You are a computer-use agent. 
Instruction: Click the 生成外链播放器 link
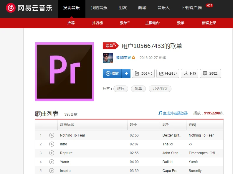pos(175,113)
